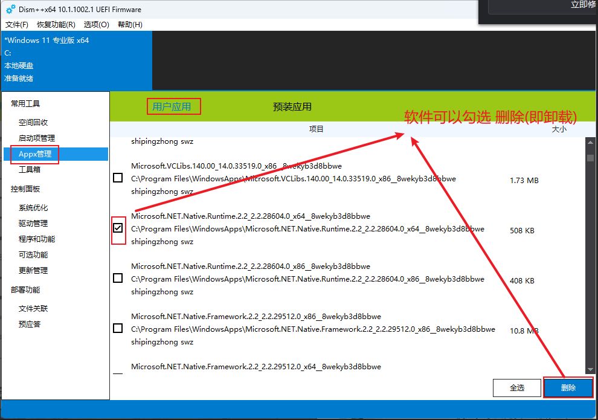598x420 pixels.
Task: Click the 大小 column header
Action: point(559,129)
